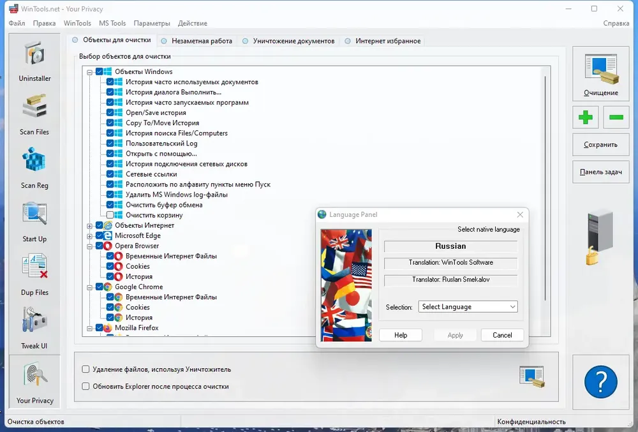The image size is (638, 432).
Task: Open the Uninstaller tool in sidebar
Action: [x=34, y=61]
